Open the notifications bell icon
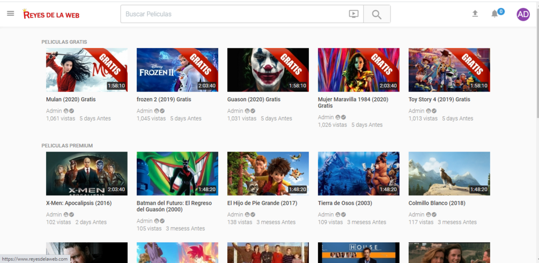539x263 pixels. coord(494,14)
